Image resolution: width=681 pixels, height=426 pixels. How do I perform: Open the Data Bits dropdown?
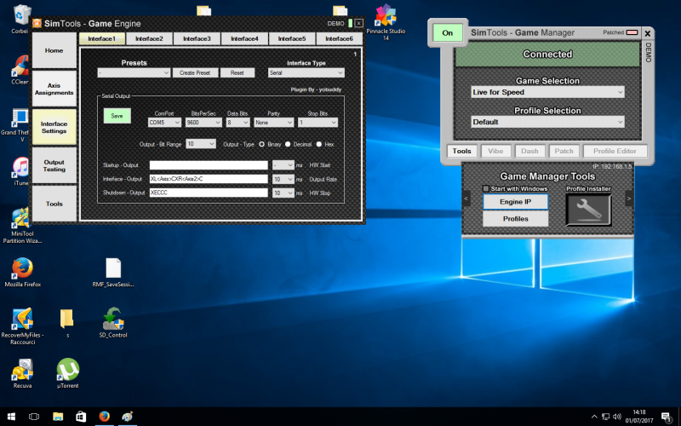pyautogui.click(x=237, y=123)
